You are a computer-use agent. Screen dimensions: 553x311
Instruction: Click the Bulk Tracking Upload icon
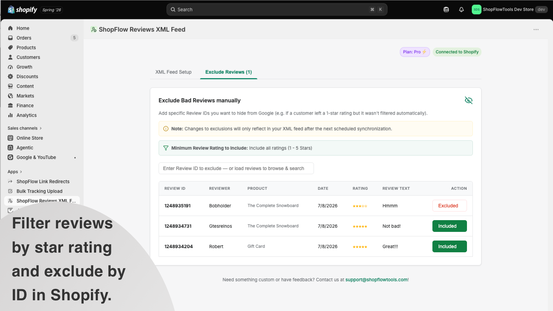(x=10, y=191)
